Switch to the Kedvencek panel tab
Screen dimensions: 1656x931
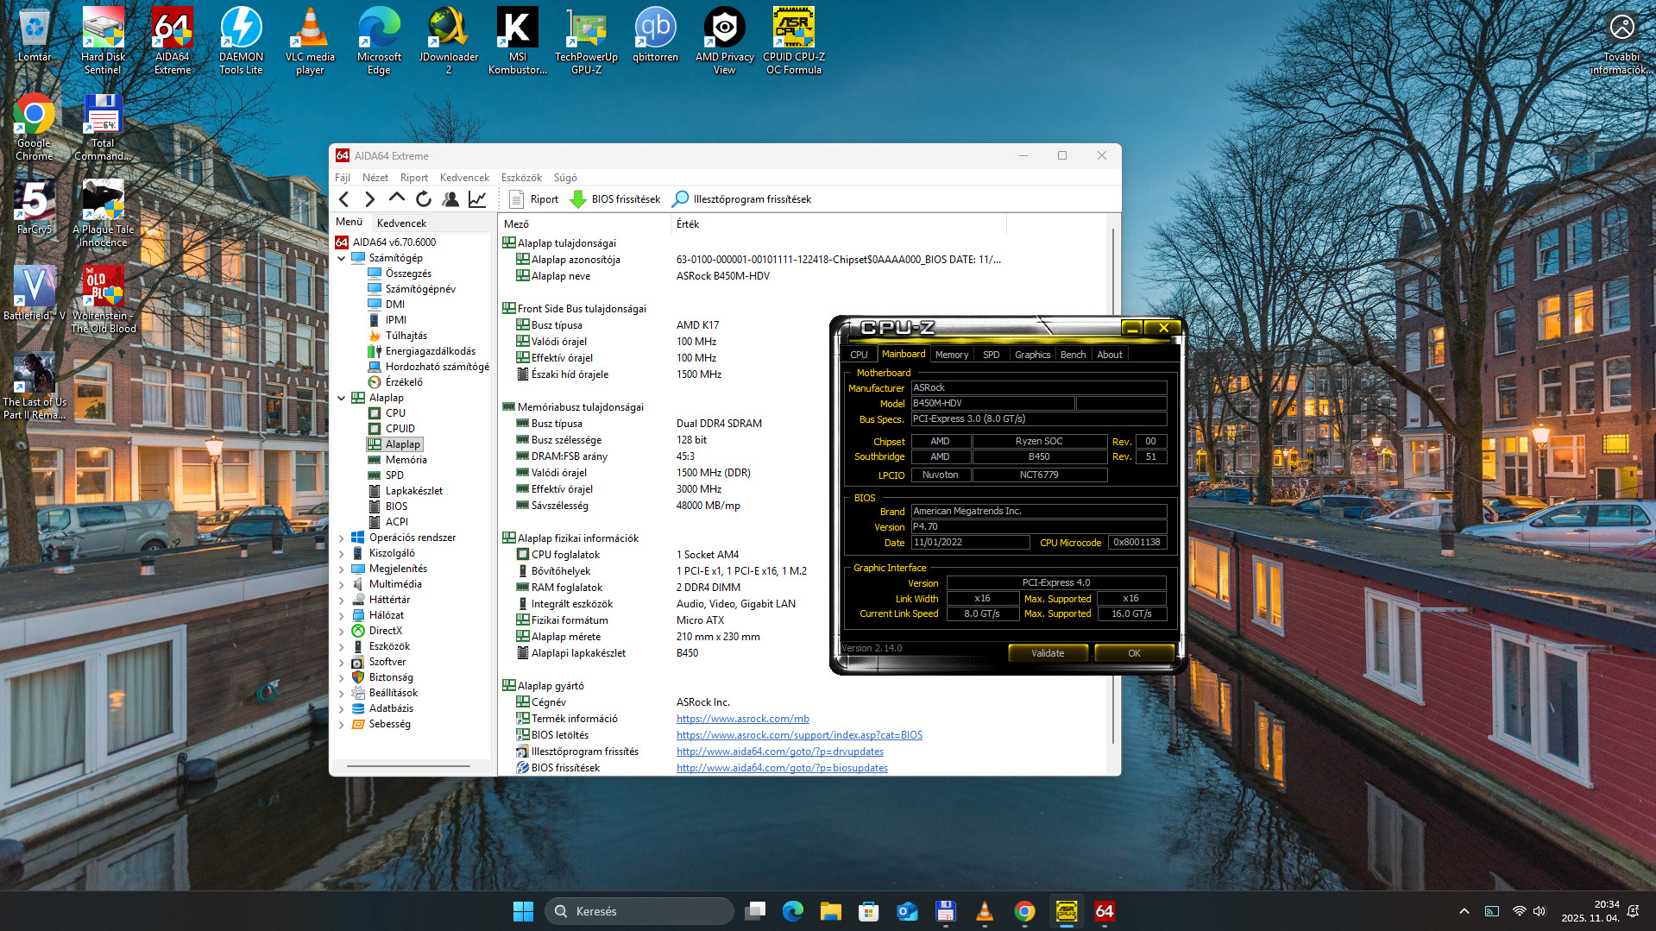(x=401, y=223)
